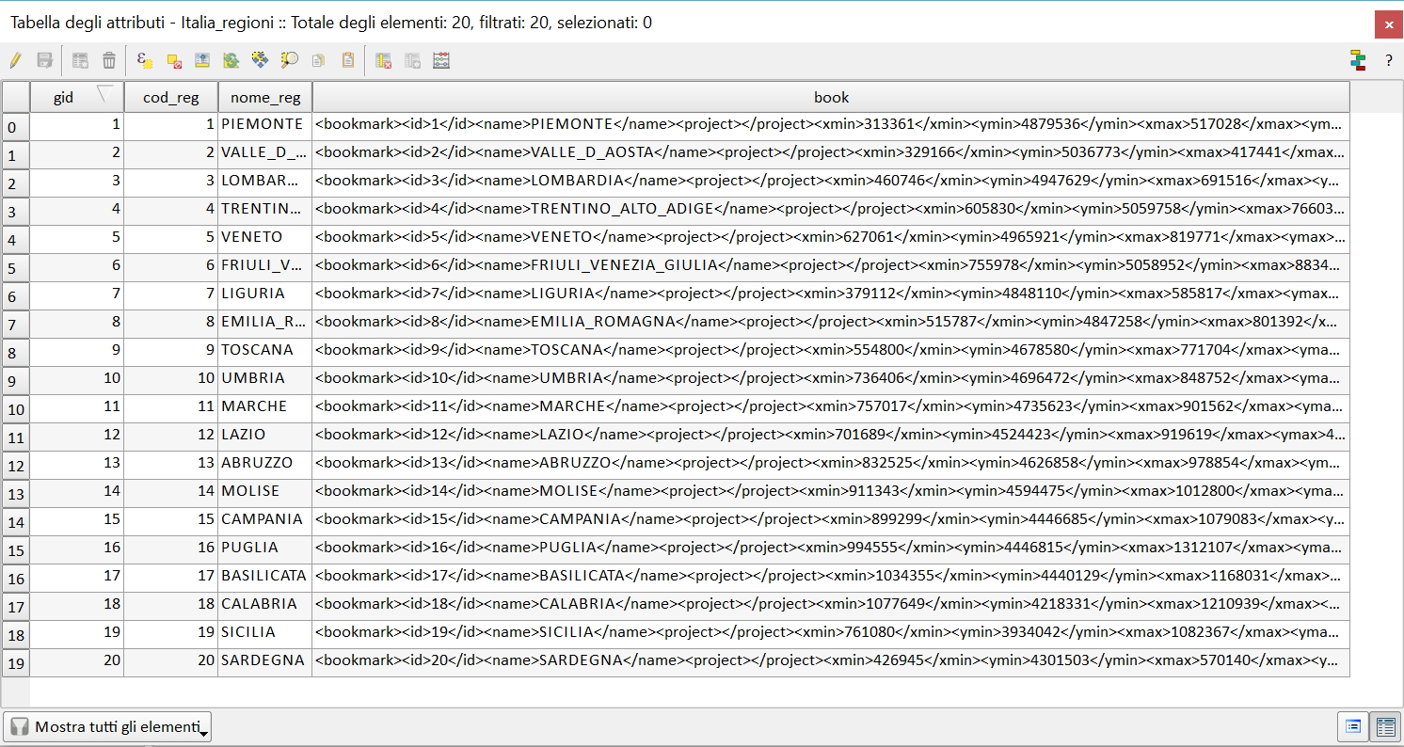
Task: Sort by the gid column header
Action: [64, 97]
